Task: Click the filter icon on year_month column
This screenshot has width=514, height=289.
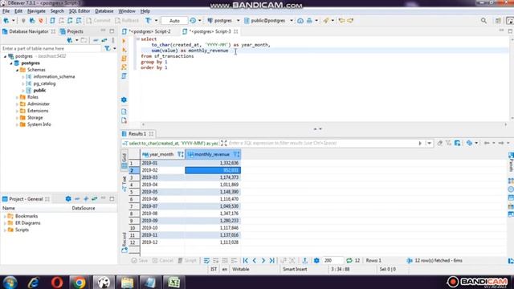Action: 180,154
